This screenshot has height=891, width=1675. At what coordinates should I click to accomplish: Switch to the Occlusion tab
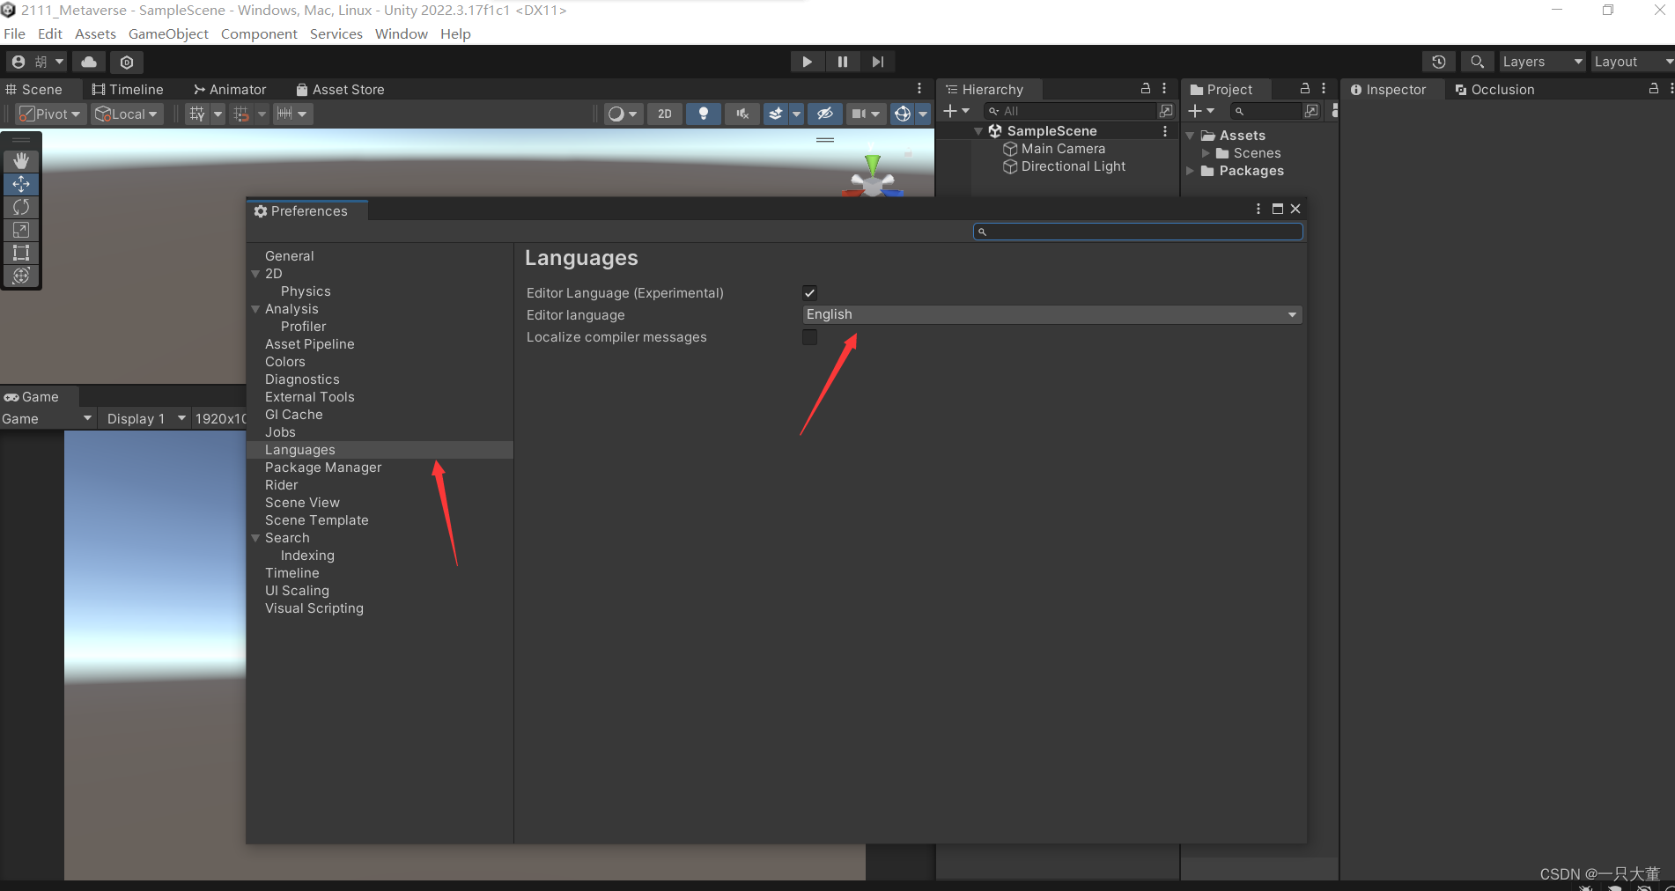pos(1494,89)
